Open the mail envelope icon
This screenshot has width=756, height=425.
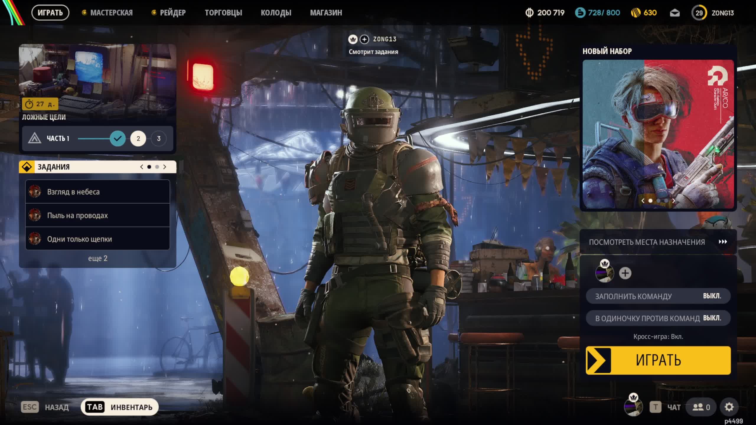click(x=675, y=13)
